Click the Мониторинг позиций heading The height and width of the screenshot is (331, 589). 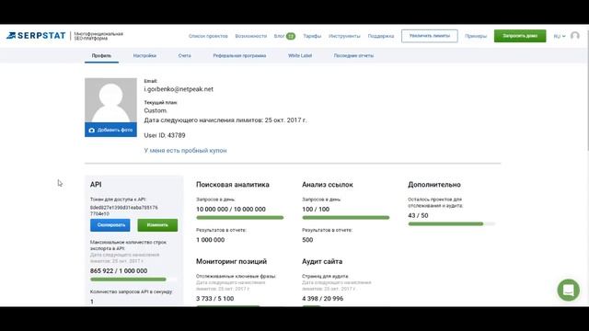(231, 261)
